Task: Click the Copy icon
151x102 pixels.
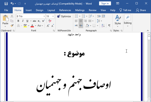Action: coord(12,21)
